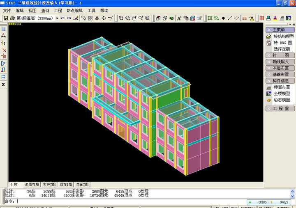Screen dimensions: 296x208
Task: Open the 网点编辑 menu
Action: pos(74,11)
